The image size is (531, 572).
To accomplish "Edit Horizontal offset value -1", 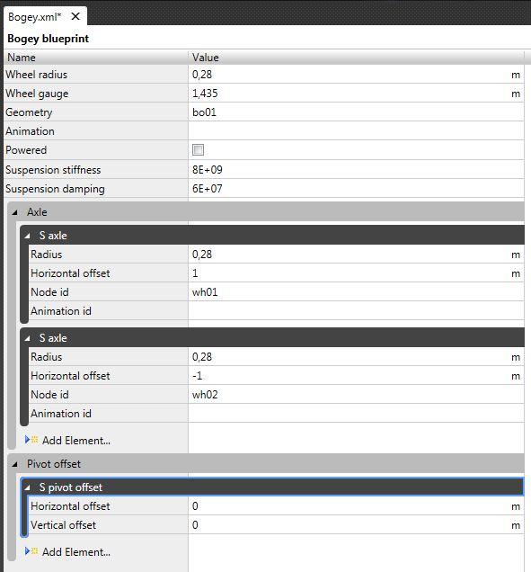I will pyautogui.click(x=356, y=376).
